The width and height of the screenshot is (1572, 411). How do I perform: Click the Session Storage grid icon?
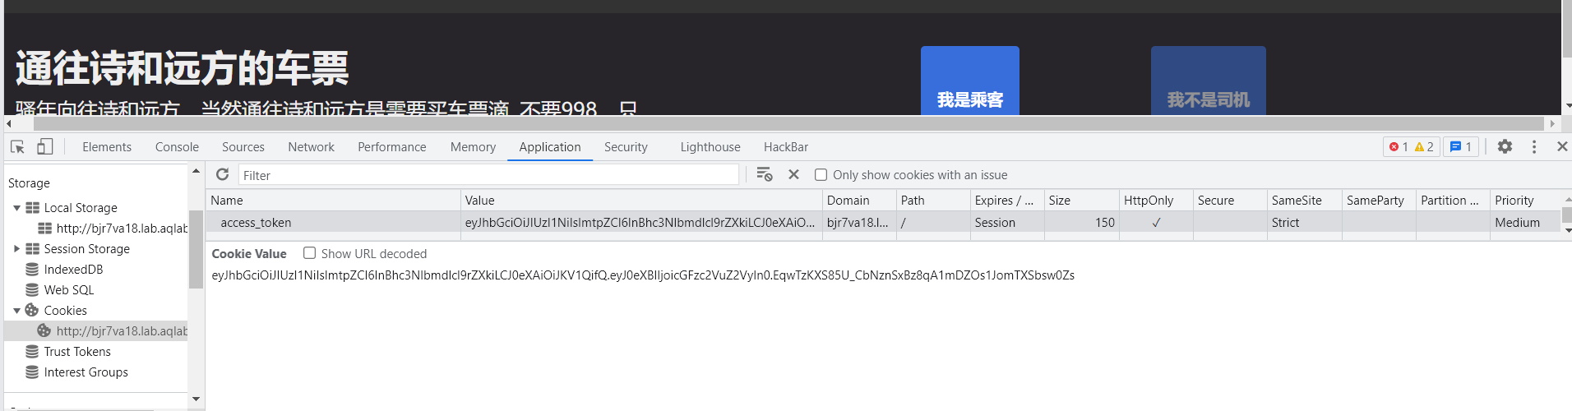(32, 248)
